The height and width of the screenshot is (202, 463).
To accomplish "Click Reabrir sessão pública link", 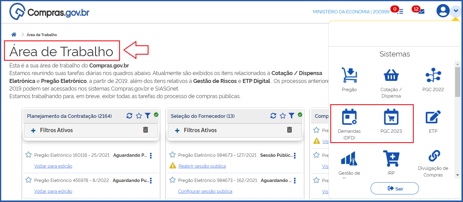I will coord(202,166).
